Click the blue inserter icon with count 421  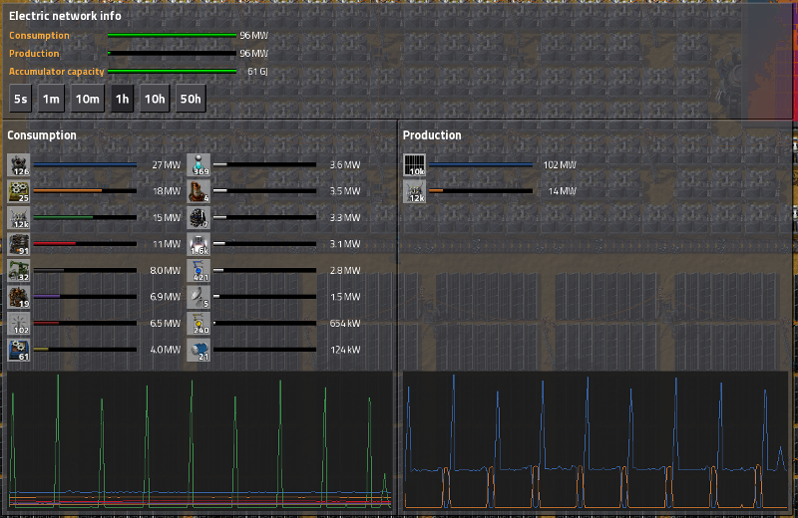pos(199,270)
